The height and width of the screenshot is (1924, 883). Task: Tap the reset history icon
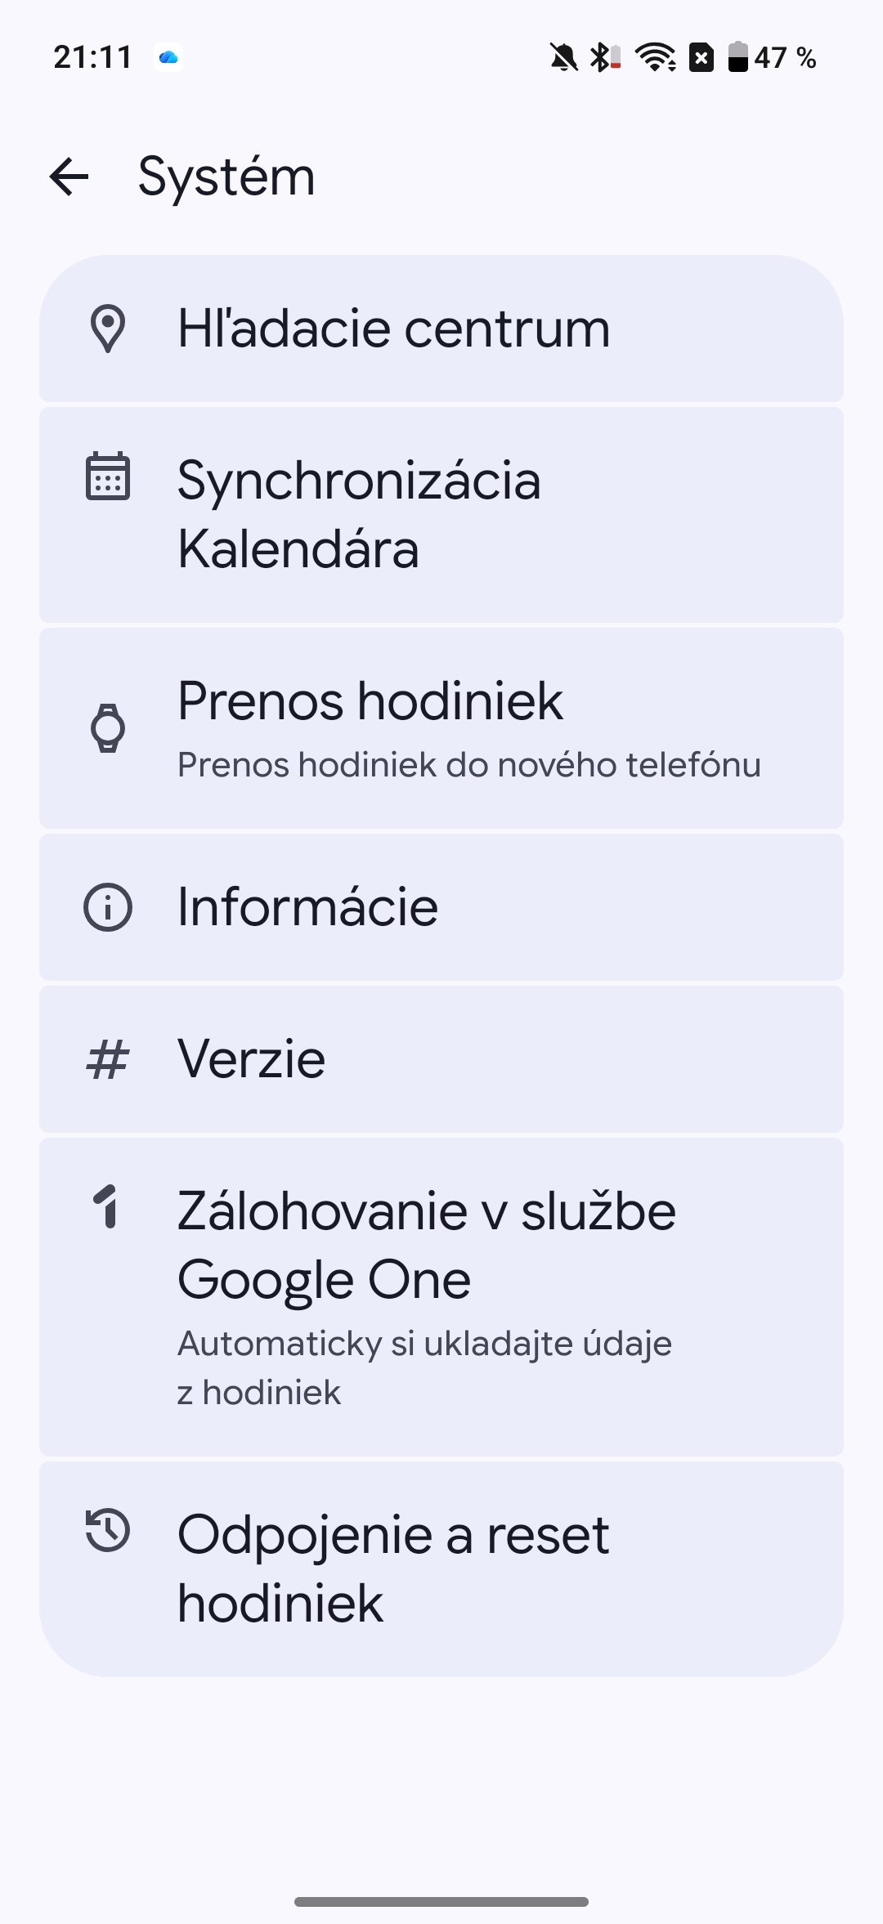pos(108,1530)
